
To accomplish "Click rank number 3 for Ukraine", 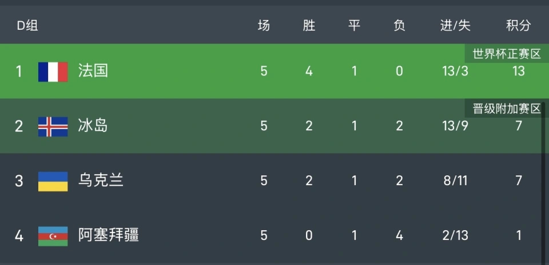I will click(x=19, y=181).
